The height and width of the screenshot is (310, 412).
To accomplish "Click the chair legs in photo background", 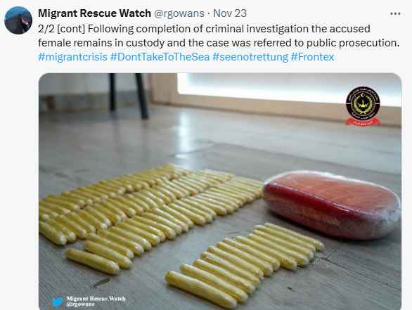I will click(x=129, y=96).
